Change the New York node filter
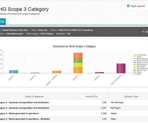148x123 pixels. click(43, 30)
